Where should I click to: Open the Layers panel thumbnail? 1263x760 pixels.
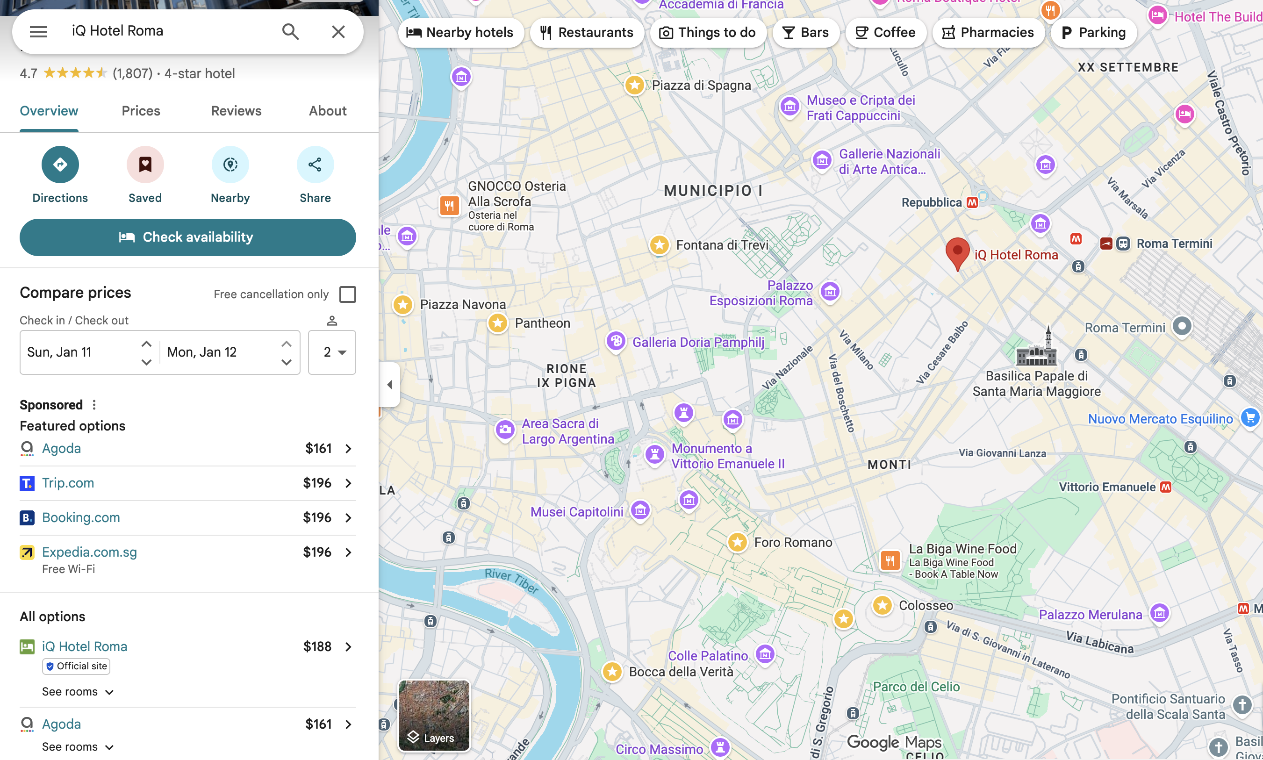pos(433,716)
